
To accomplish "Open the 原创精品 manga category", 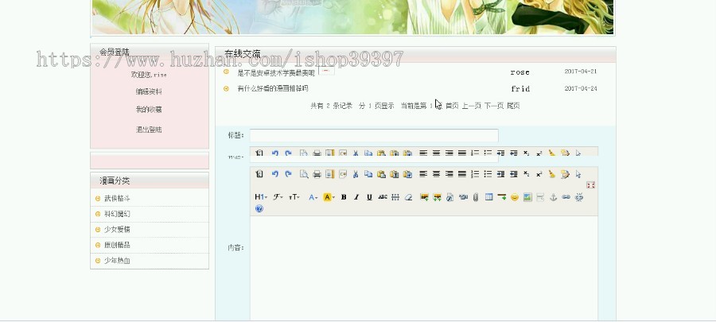I will coord(118,245).
